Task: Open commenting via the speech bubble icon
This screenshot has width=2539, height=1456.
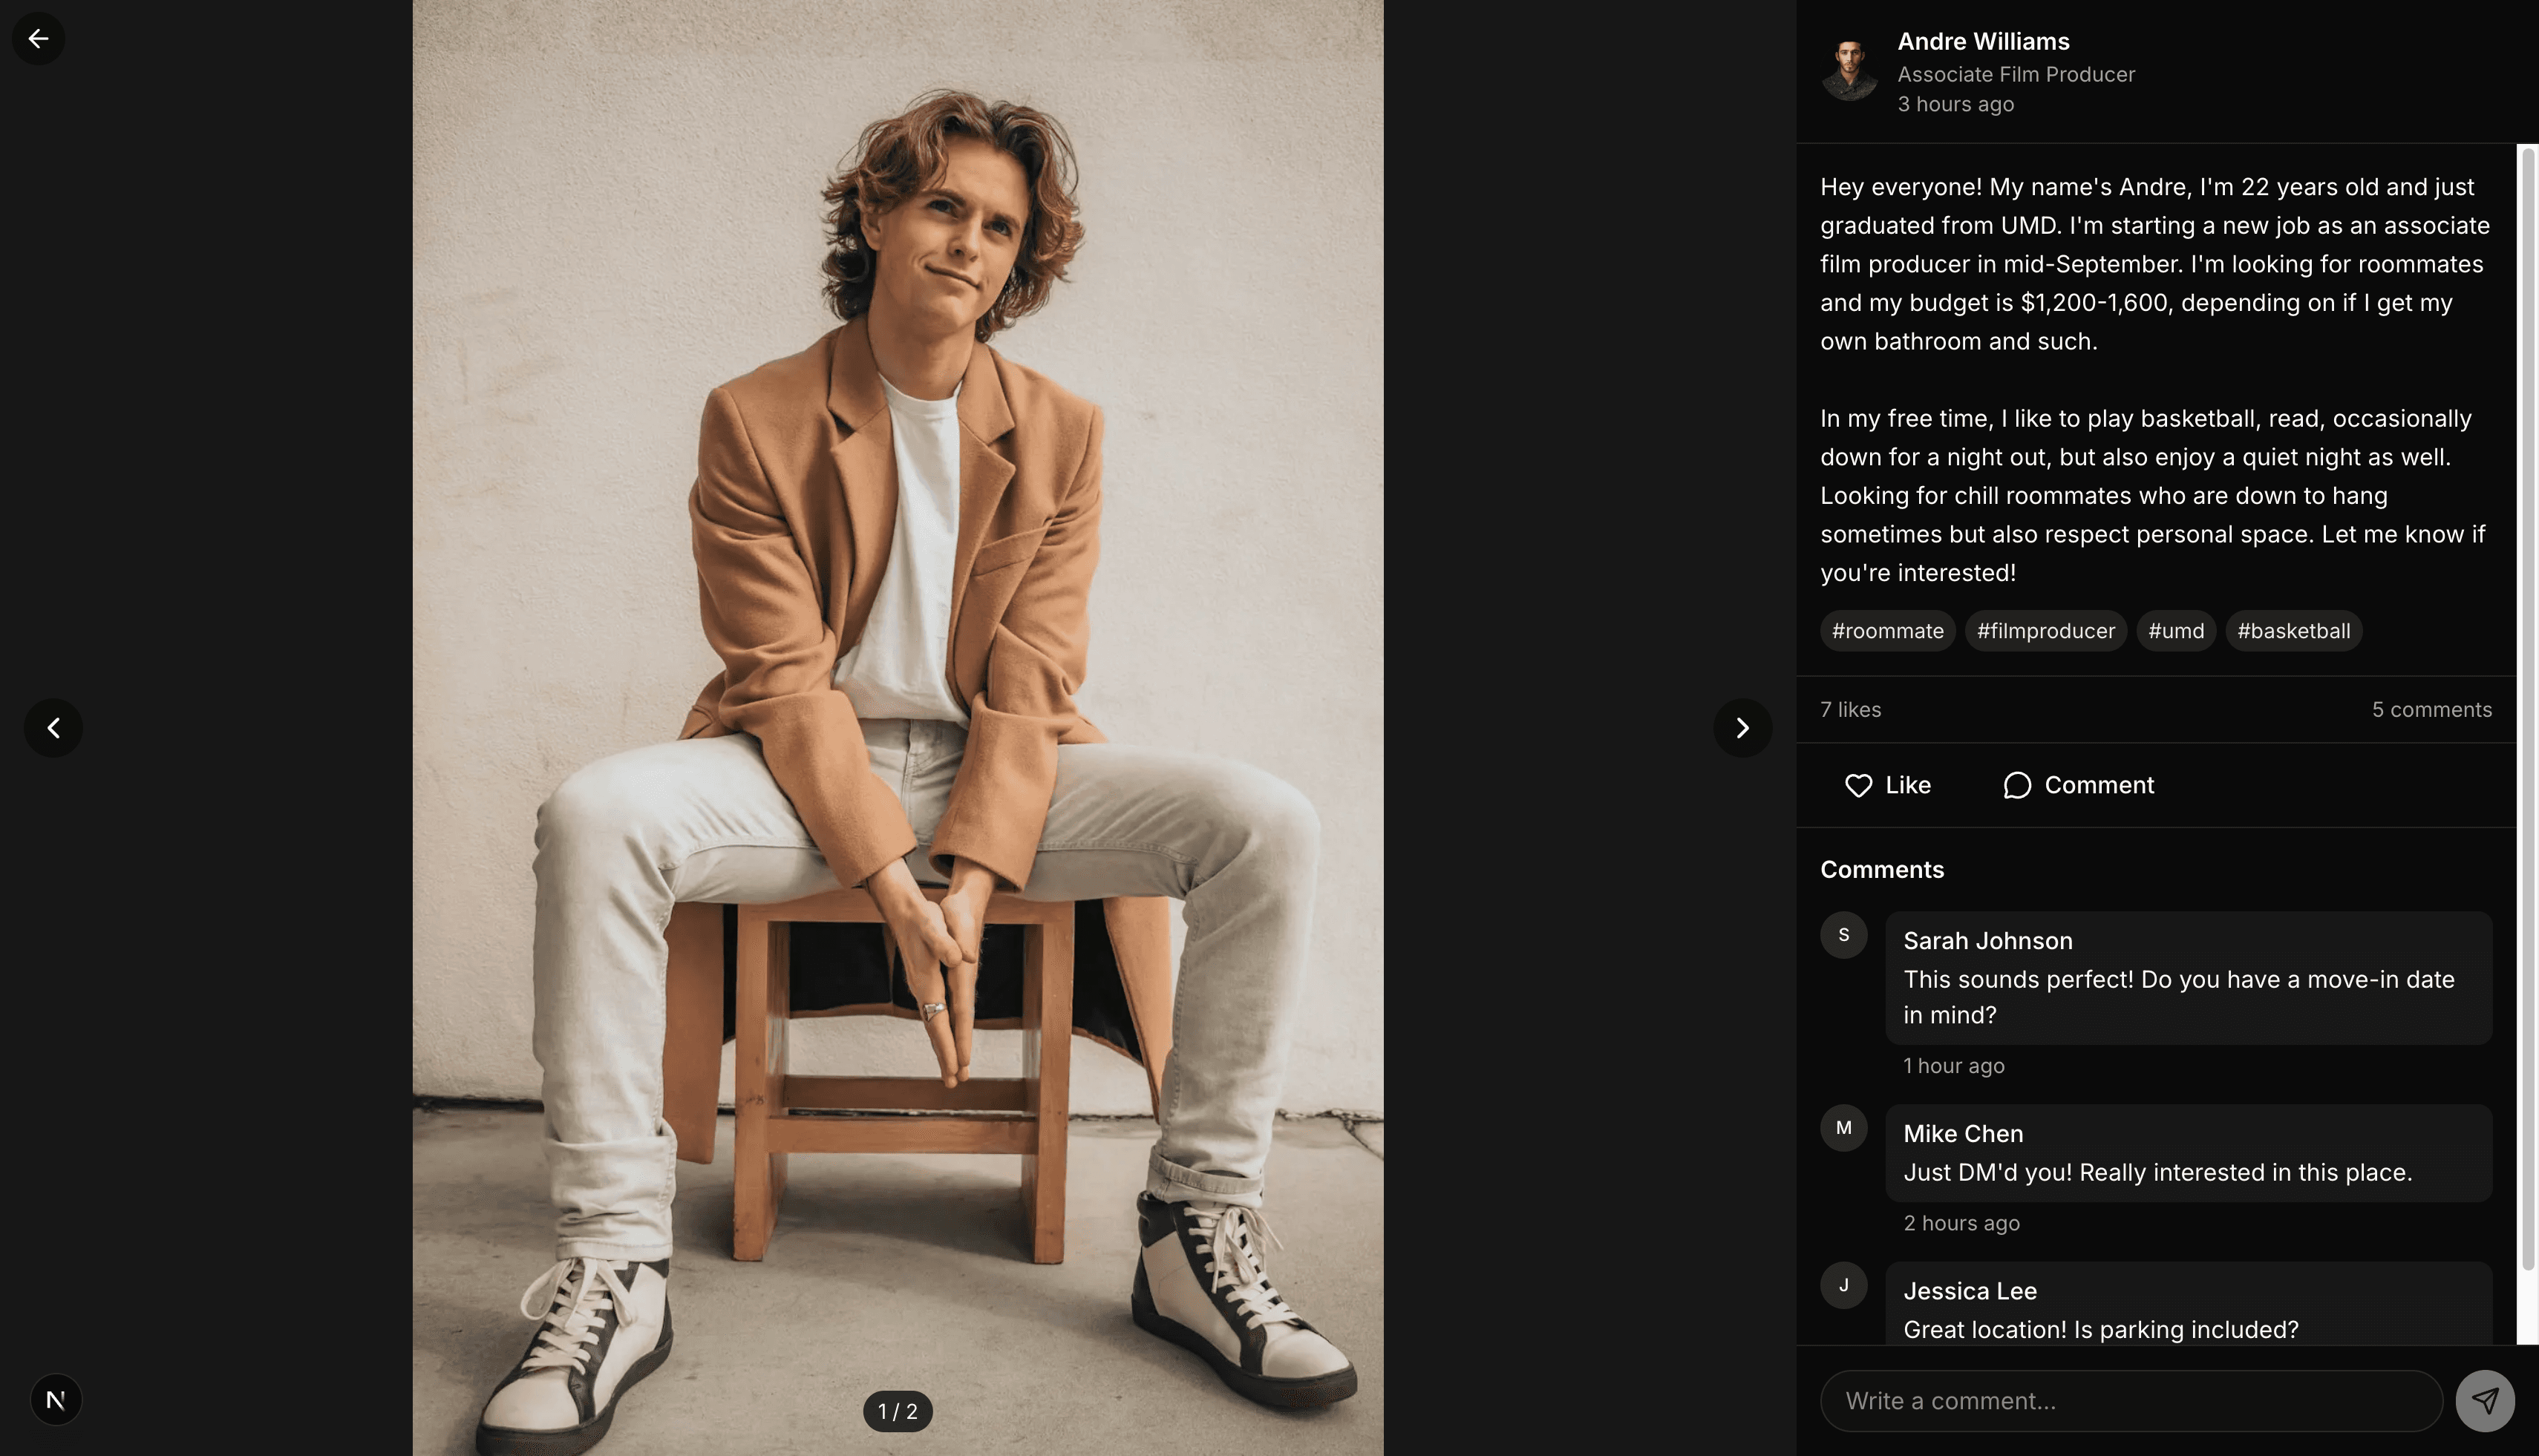Action: point(2018,785)
